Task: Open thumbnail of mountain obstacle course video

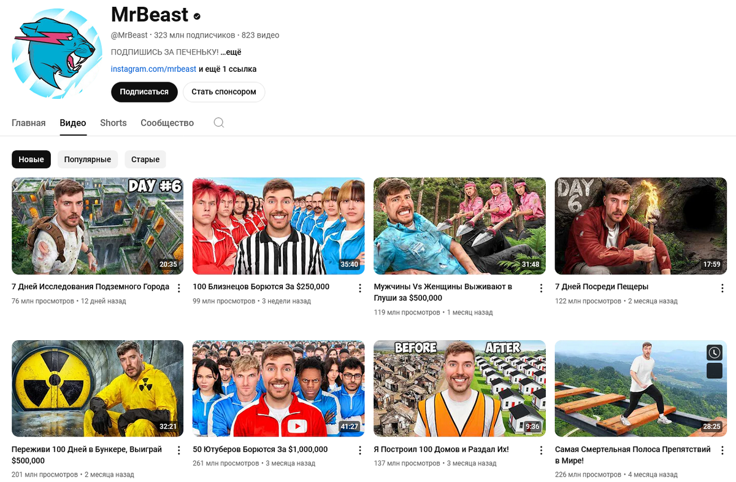Action: coord(640,389)
